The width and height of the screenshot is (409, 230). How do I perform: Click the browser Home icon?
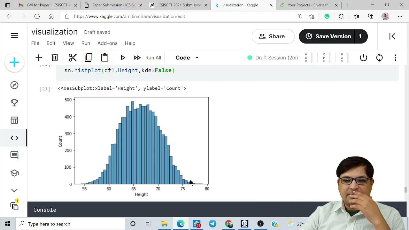coord(51,16)
